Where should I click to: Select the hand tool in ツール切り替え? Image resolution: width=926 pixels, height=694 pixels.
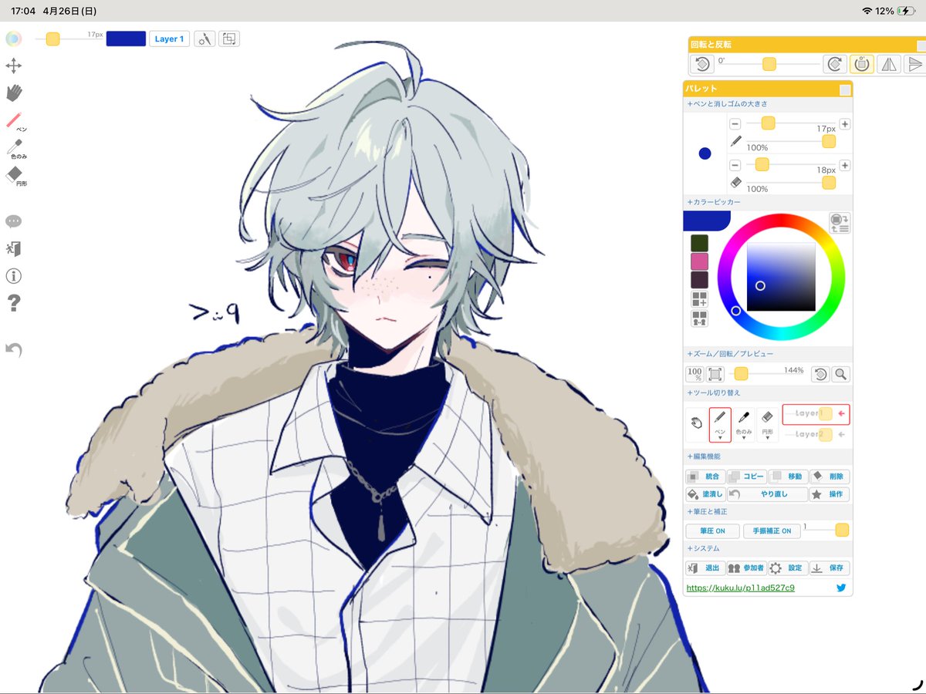click(x=696, y=424)
